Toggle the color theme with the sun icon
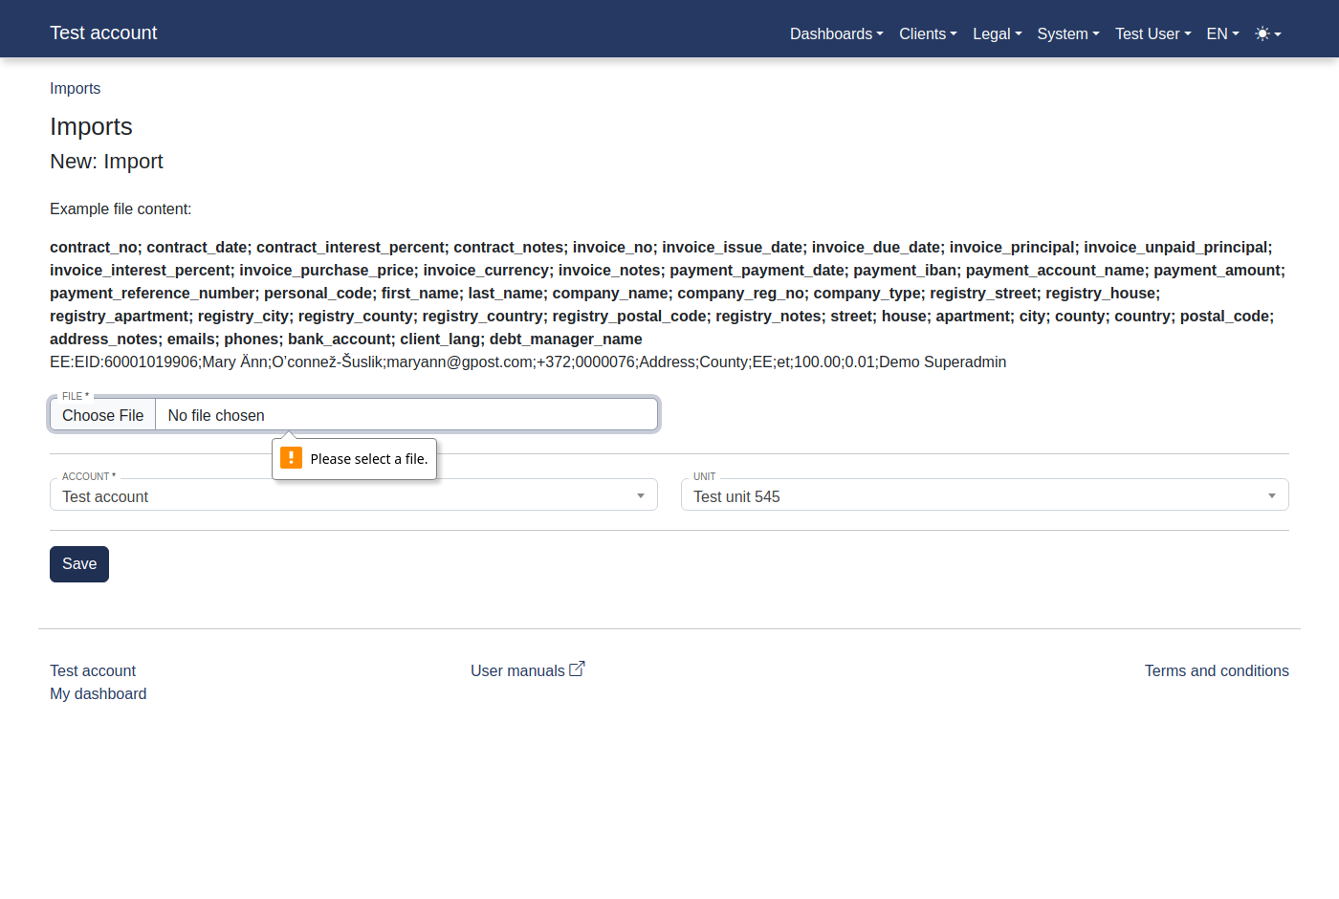The image size is (1339, 899). pyautogui.click(x=1262, y=33)
